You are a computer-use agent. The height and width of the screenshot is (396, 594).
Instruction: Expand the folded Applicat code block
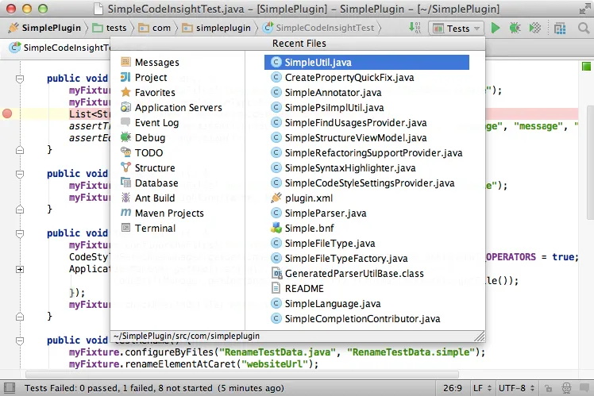[20, 270]
